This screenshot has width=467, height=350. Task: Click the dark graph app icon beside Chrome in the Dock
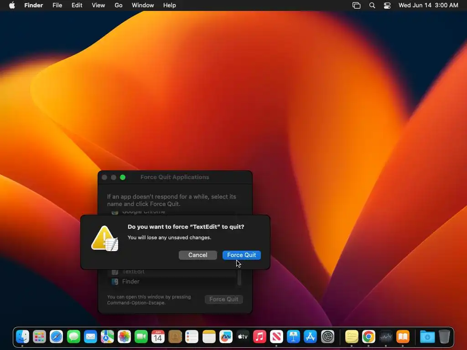(x=386, y=337)
